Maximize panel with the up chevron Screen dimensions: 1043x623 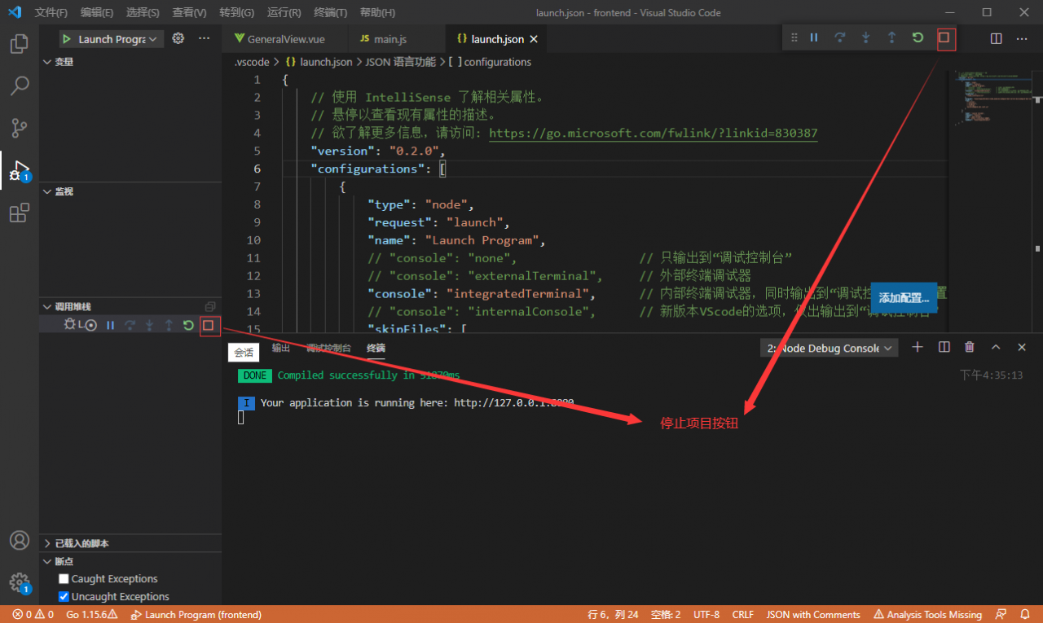point(996,347)
